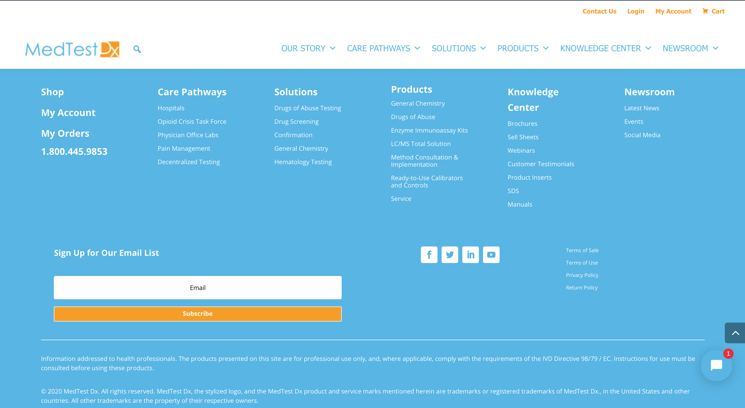This screenshot has height=408, width=745.
Task: Click the MedTest Dx logo
Action: click(72, 49)
